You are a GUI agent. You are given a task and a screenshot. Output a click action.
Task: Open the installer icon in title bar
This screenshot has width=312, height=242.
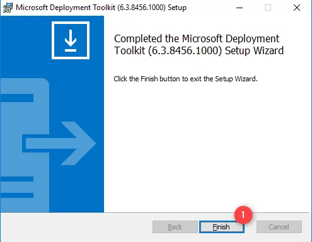click(x=8, y=8)
